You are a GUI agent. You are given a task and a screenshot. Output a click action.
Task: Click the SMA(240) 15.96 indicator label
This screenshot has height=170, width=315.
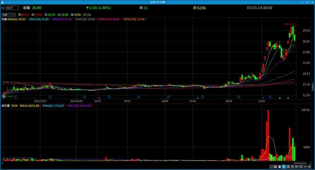click(x=134, y=20)
